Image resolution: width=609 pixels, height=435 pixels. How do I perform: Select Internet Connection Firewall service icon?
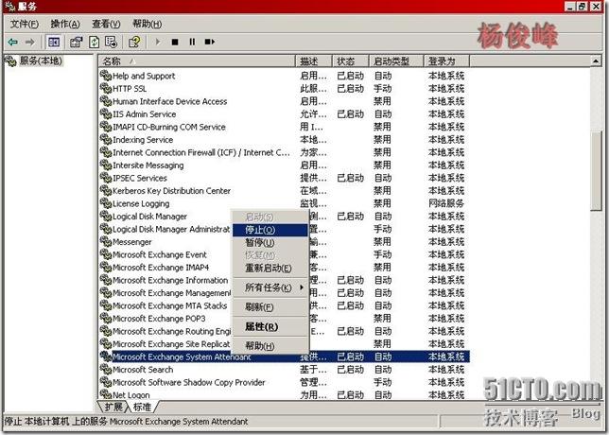tap(106, 152)
